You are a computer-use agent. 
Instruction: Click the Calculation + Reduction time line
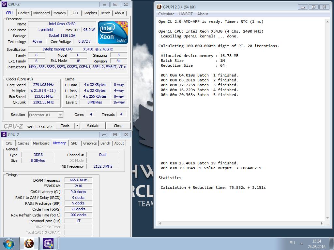(x=213, y=187)
